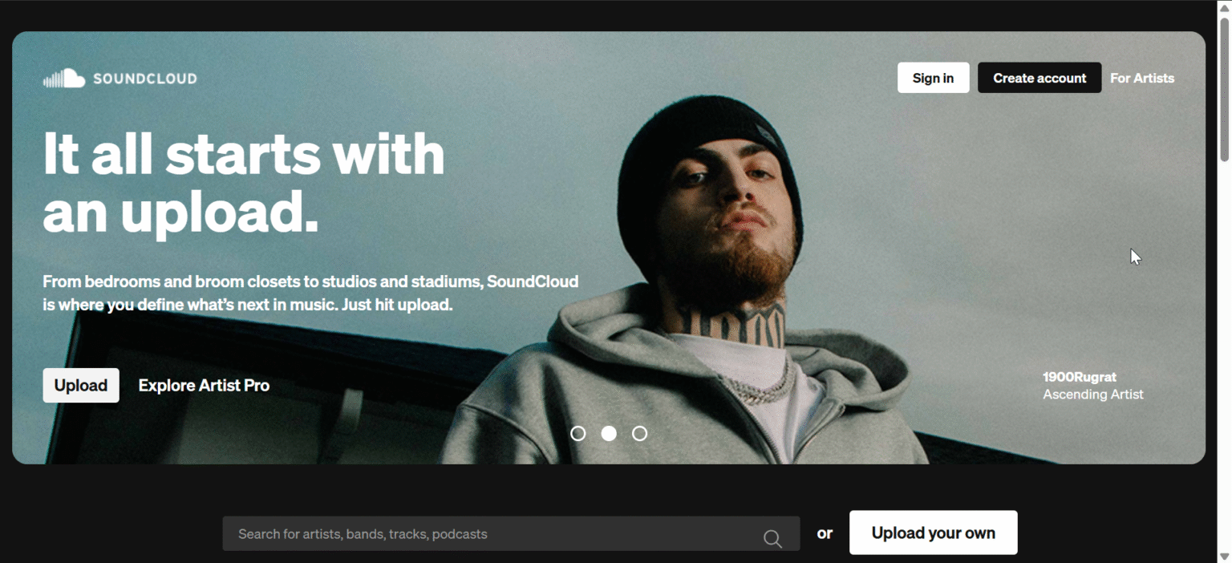
Task: Open the Sign in dialog
Action: [933, 78]
